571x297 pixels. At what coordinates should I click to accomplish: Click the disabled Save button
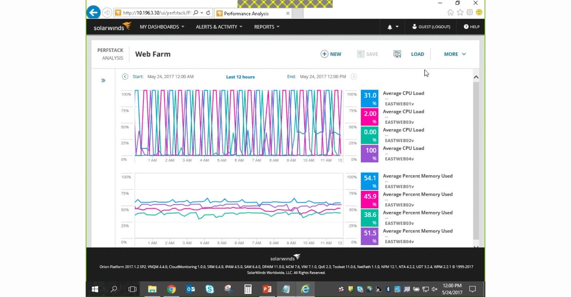(367, 54)
